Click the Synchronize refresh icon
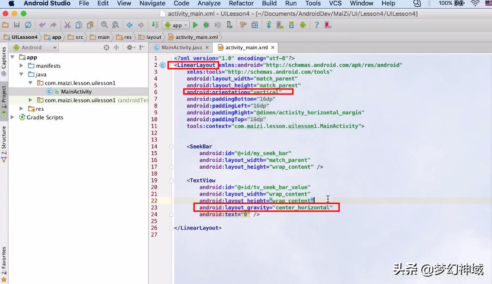The image size is (492, 284). tap(28, 25)
